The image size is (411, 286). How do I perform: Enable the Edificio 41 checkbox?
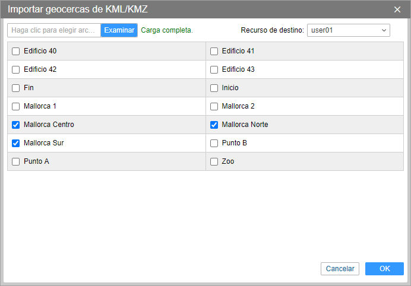click(214, 51)
